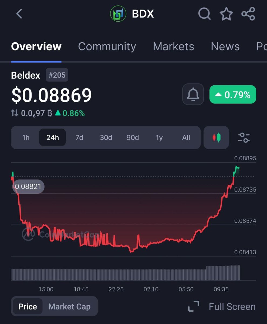Image resolution: width=267 pixels, height=324 pixels.
Task: Tap the 05:50 time label
Action: [186, 289]
